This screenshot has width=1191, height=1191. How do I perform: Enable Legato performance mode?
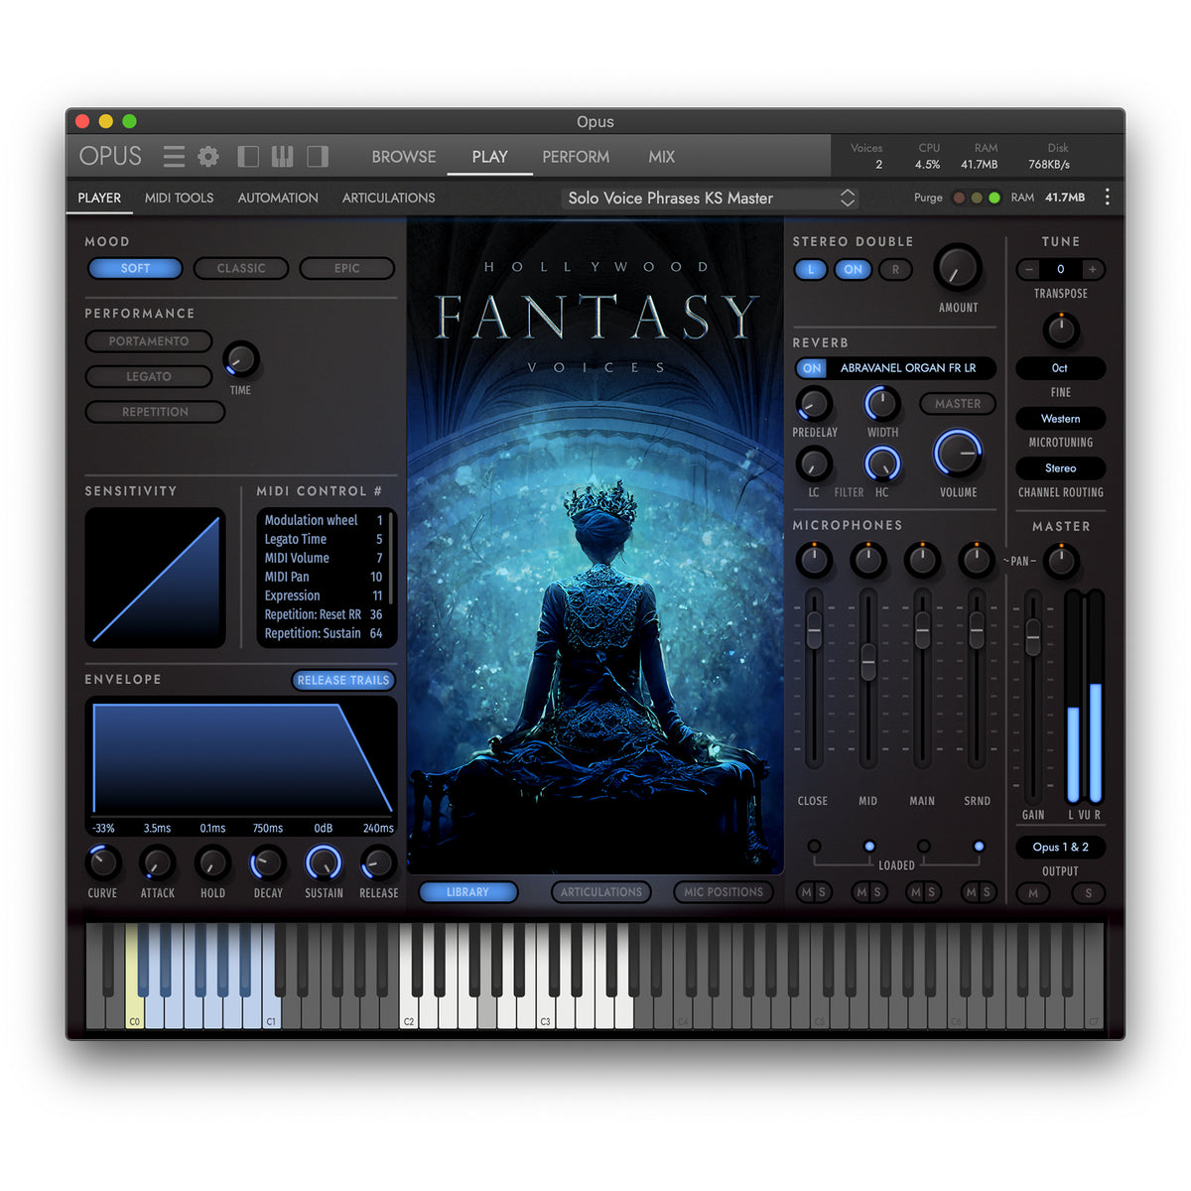[x=149, y=376]
